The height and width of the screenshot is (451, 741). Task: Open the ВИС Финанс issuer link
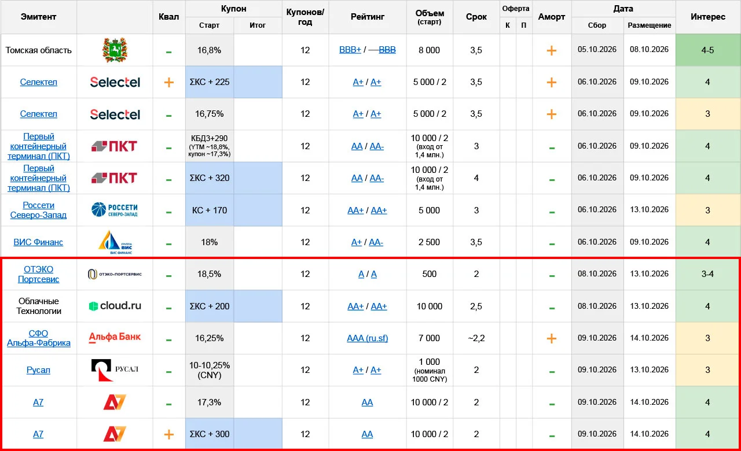38,242
